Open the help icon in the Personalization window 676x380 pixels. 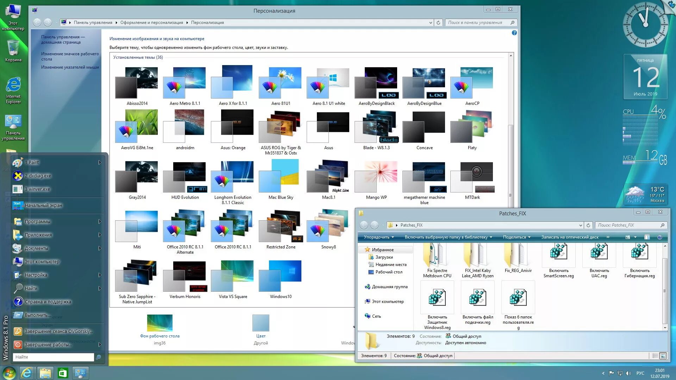click(514, 33)
